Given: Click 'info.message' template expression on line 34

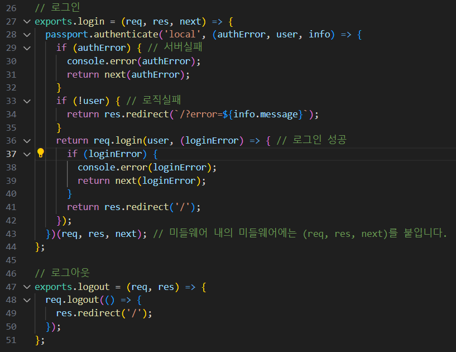Looking at the screenshot, I should click(x=266, y=114).
